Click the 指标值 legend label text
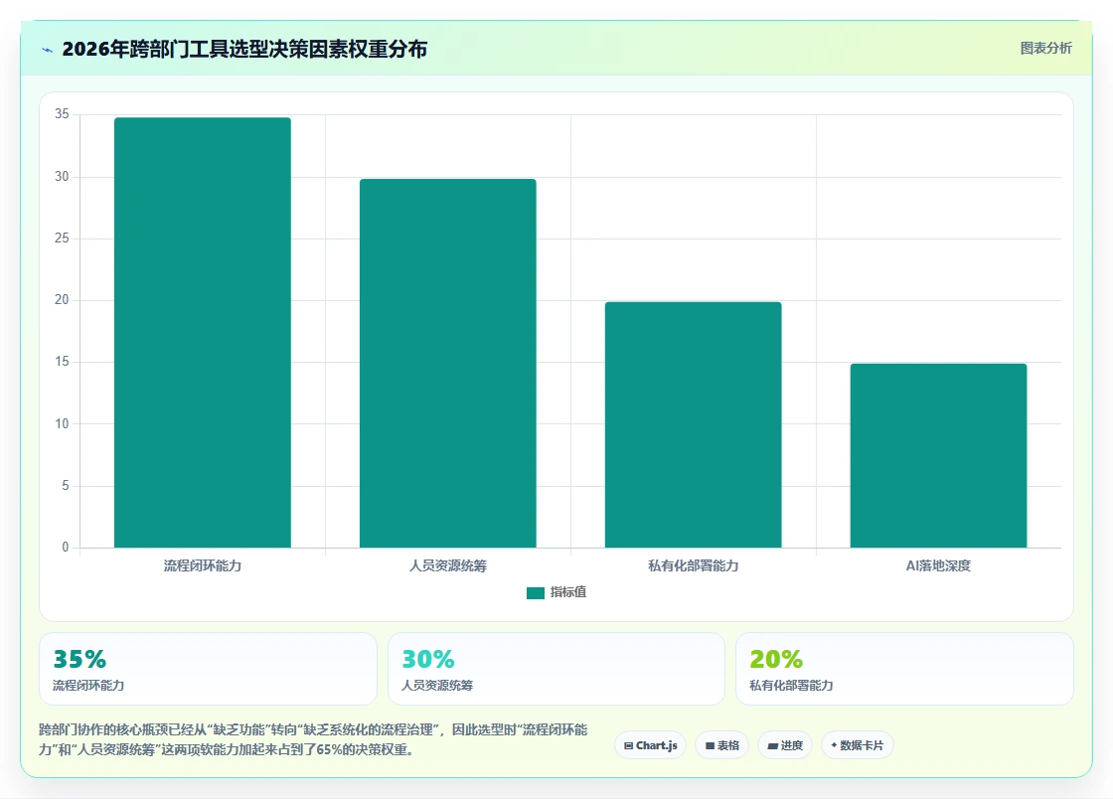 point(567,592)
